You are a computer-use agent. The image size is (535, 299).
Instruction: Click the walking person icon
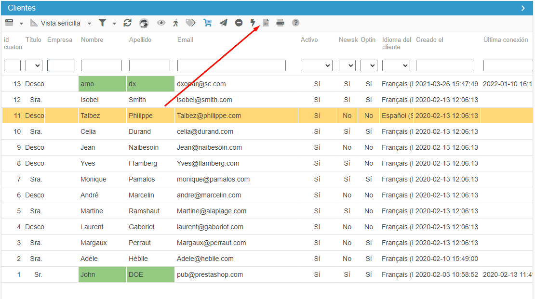[x=175, y=23]
